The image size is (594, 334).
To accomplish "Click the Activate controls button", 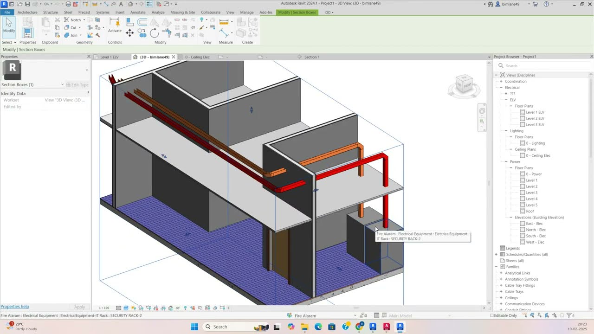I will [115, 26].
